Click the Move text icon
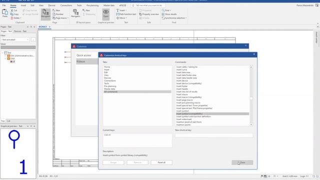This screenshot has width=320, height=180. click(x=117, y=18)
